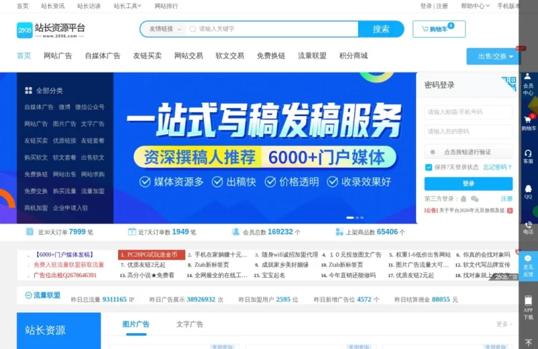Open APP下载 phone icon
Image resolution: width=538 pixels, height=349 pixels.
tap(528, 307)
